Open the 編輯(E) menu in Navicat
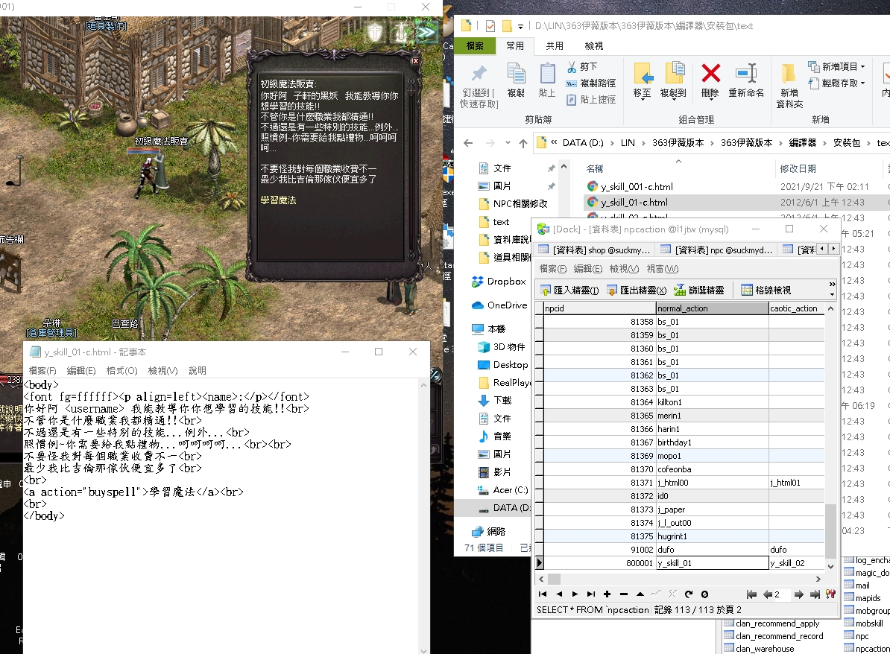The image size is (890, 654). [587, 269]
